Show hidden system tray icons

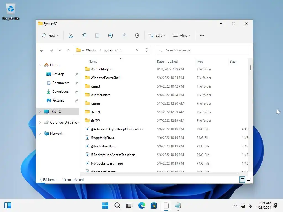[x=235, y=205]
